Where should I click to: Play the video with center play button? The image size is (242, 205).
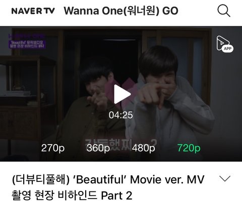[122, 94]
